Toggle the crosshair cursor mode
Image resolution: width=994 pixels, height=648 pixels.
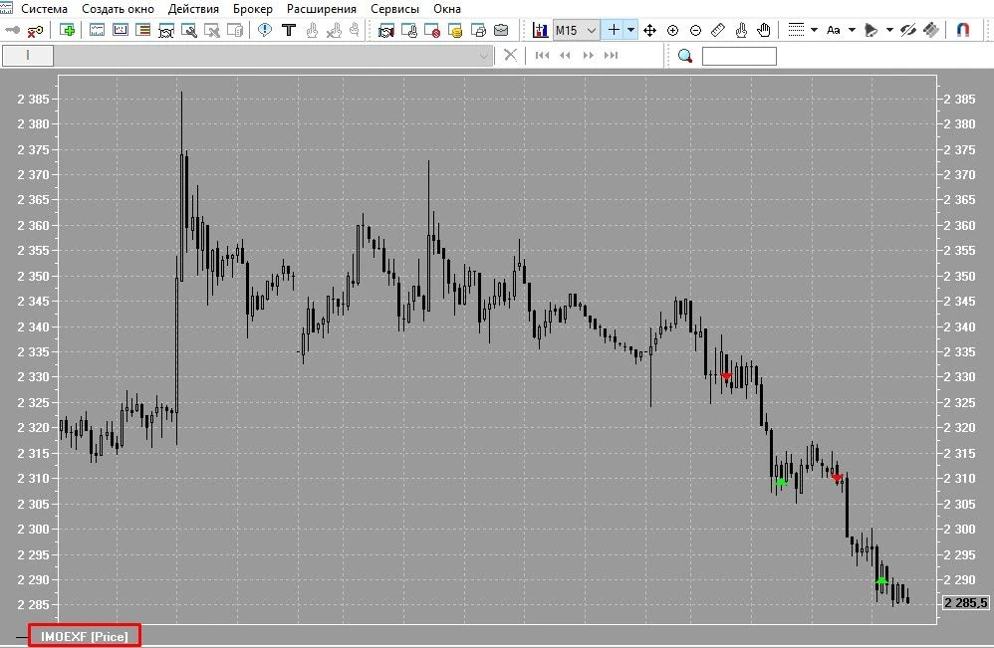coord(613,30)
